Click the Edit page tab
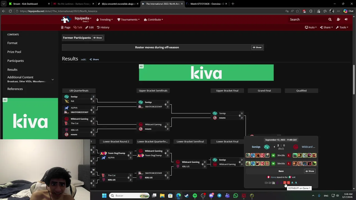356x200 pixels. 90,27
